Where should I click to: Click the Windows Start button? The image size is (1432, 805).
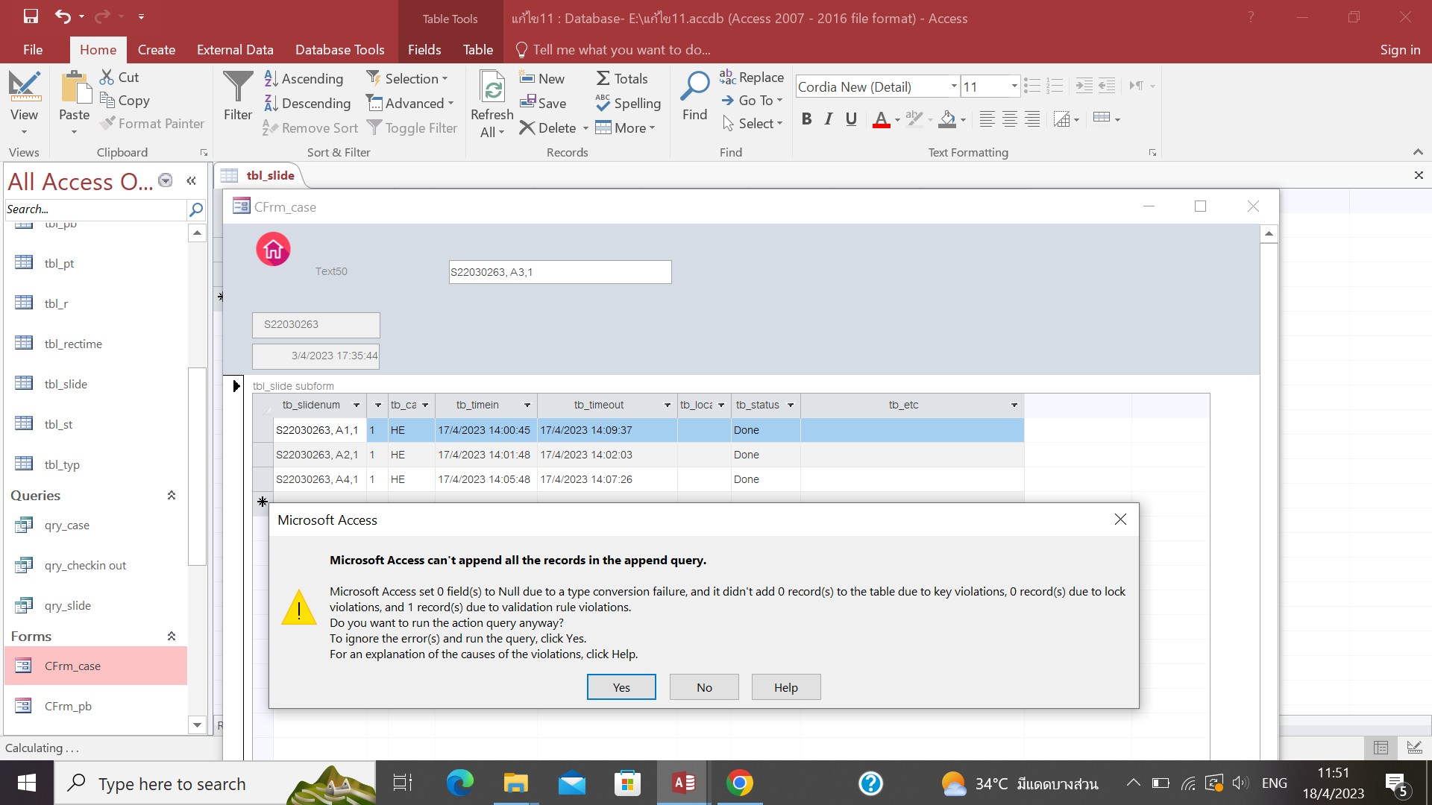27,783
